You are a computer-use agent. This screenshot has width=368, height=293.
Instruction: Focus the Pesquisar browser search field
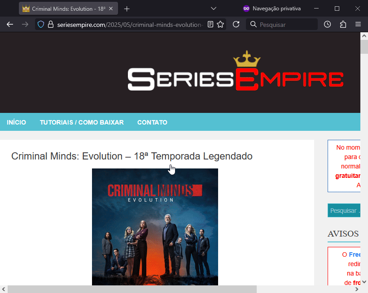point(282,24)
